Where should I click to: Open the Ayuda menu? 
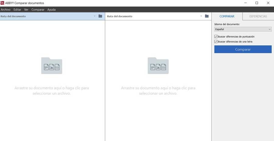(x=51, y=10)
